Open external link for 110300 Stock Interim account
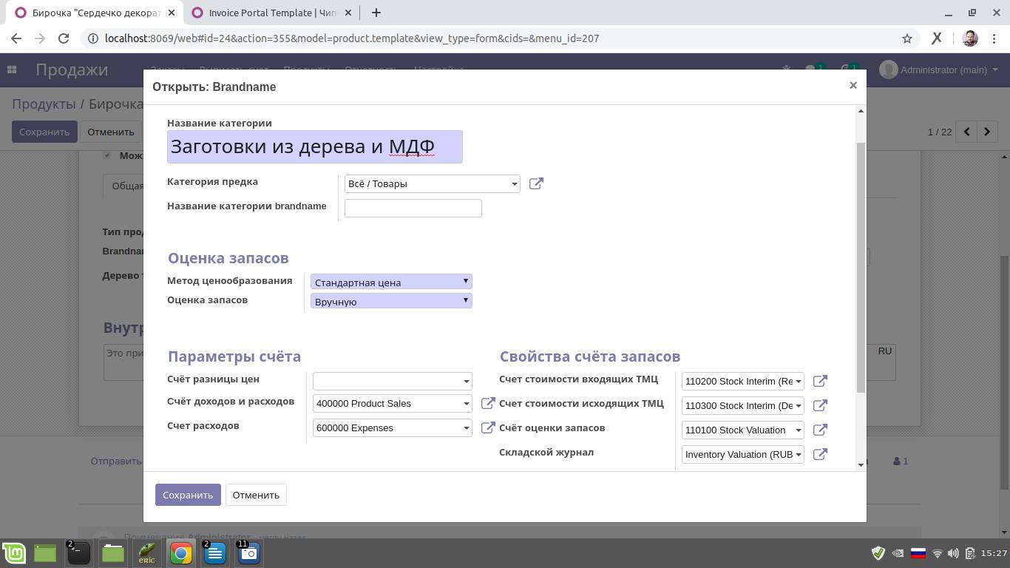The height and width of the screenshot is (568, 1010). pos(819,405)
